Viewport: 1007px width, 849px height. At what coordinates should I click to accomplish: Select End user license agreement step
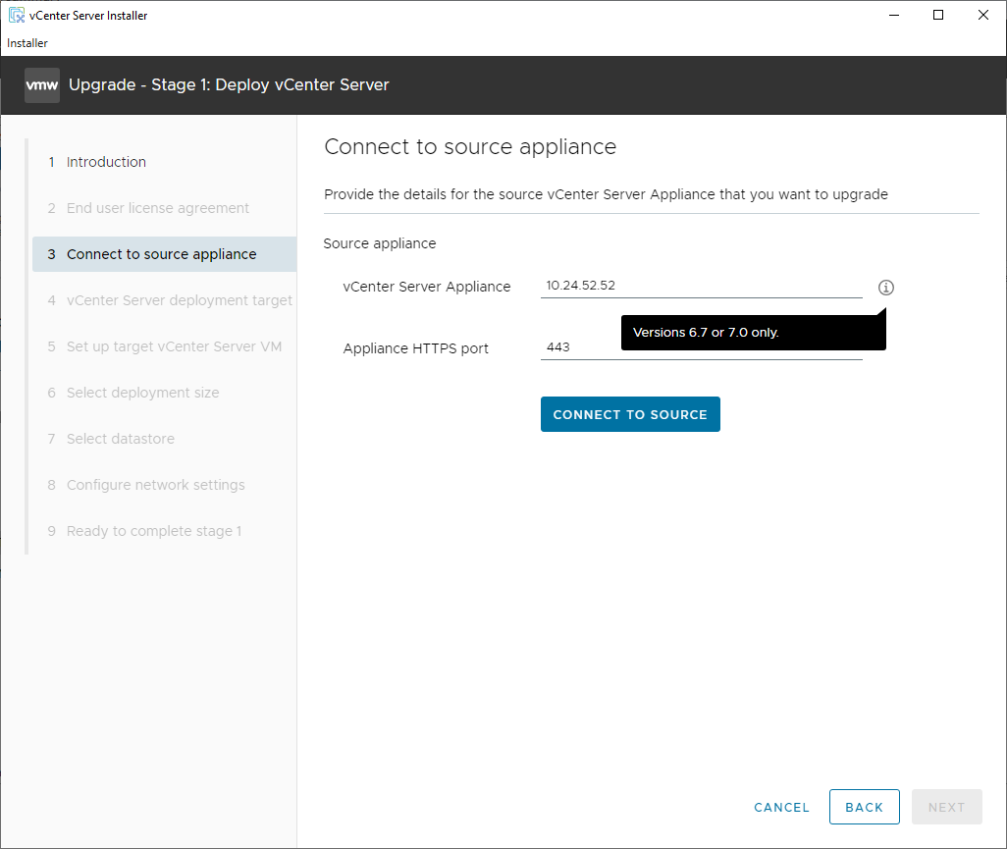[157, 208]
